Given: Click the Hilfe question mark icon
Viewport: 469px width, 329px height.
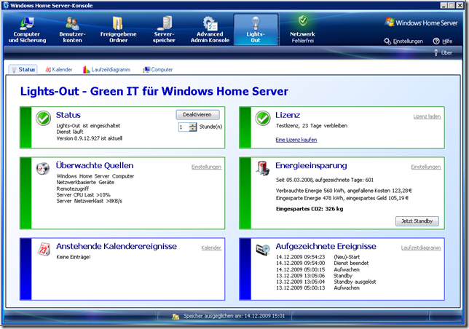Looking at the screenshot, I should pos(436,41).
